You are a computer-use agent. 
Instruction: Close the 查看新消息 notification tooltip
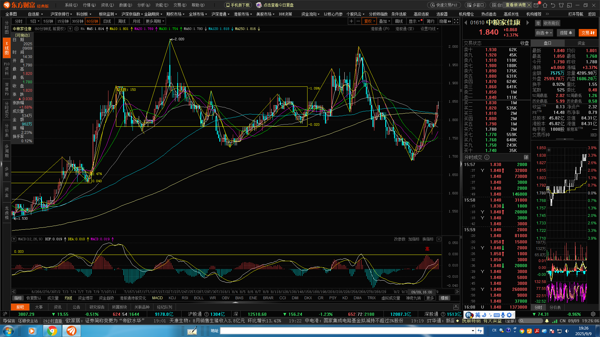pos(529,5)
